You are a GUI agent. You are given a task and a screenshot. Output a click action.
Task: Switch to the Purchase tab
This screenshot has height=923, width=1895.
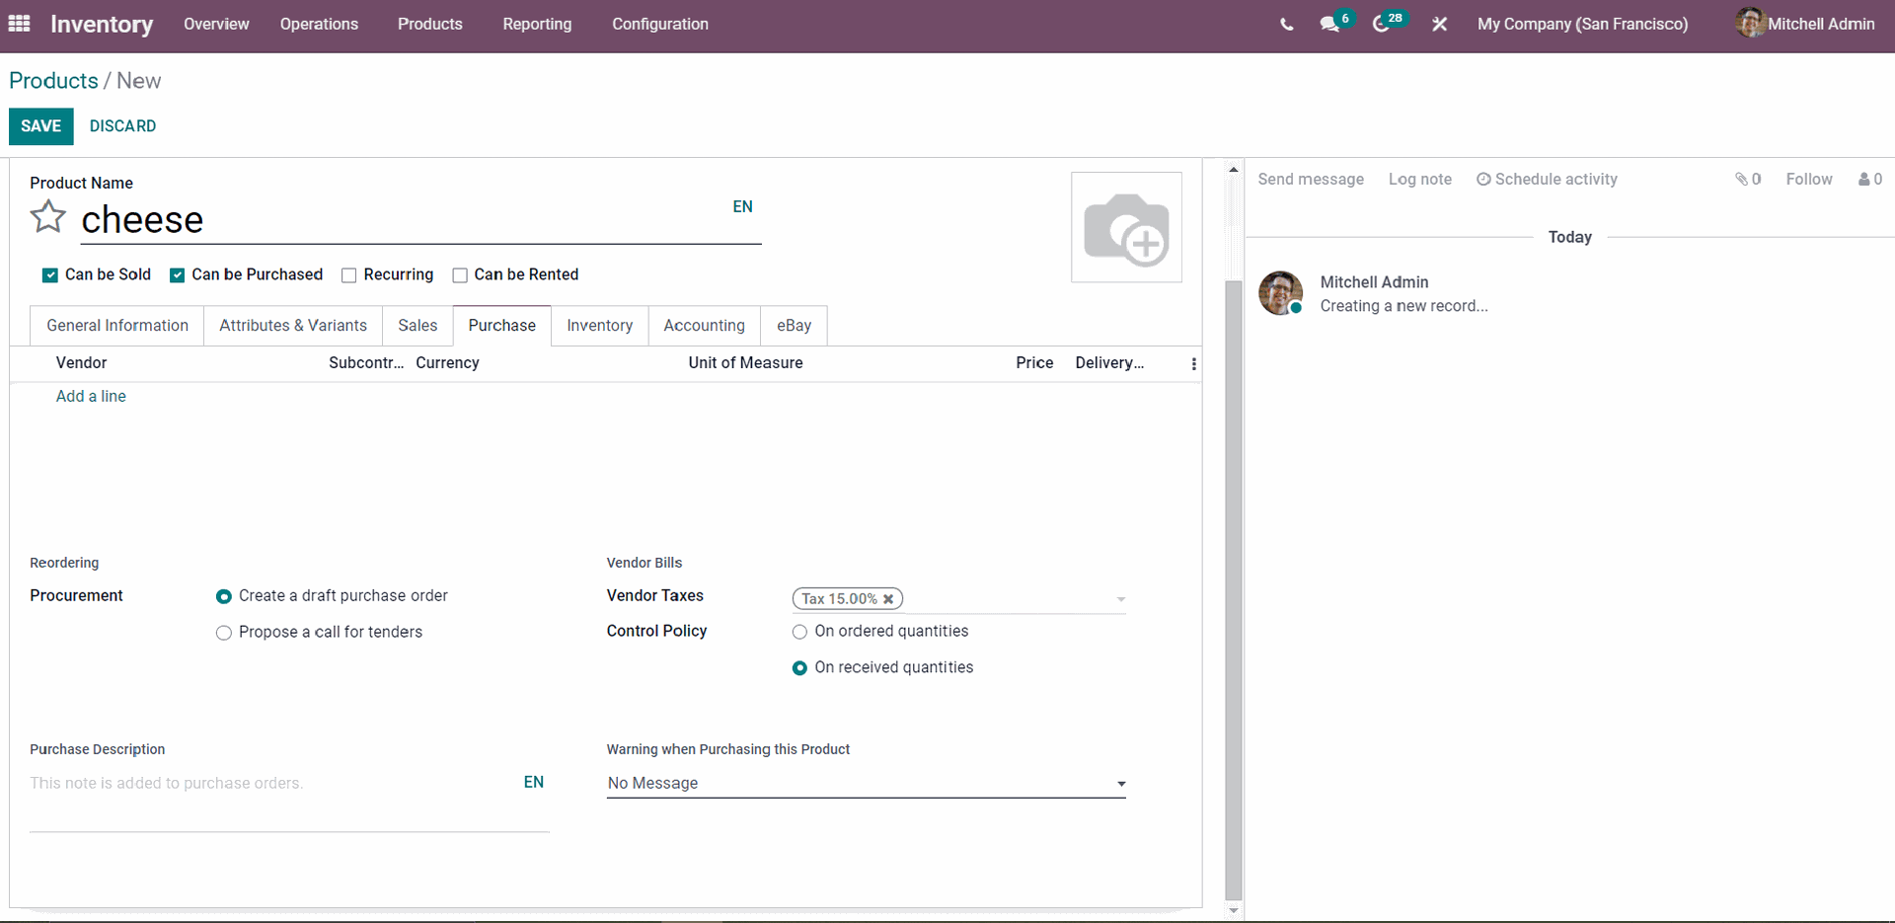click(x=502, y=326)
